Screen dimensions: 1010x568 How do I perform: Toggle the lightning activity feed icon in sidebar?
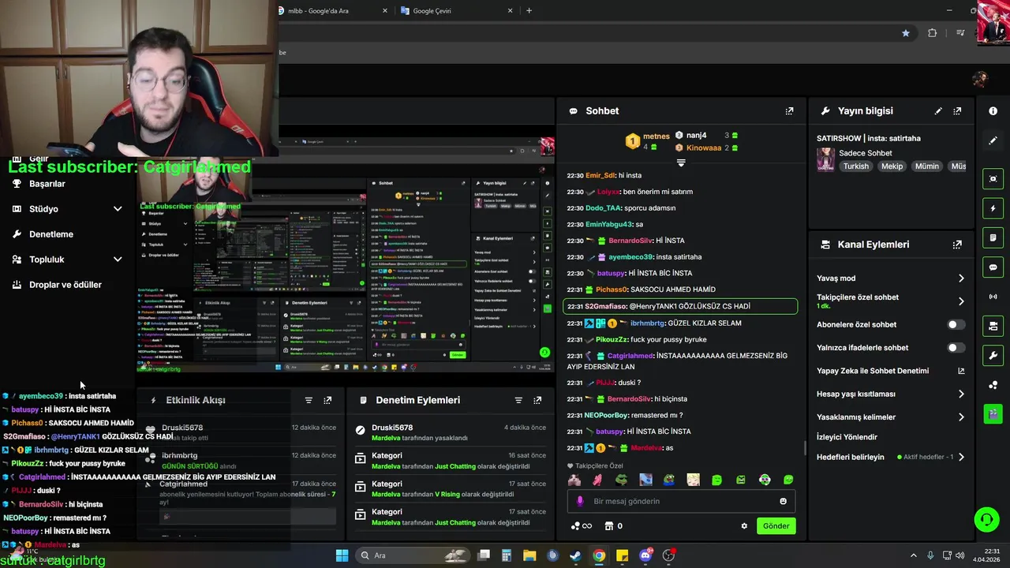993,208
